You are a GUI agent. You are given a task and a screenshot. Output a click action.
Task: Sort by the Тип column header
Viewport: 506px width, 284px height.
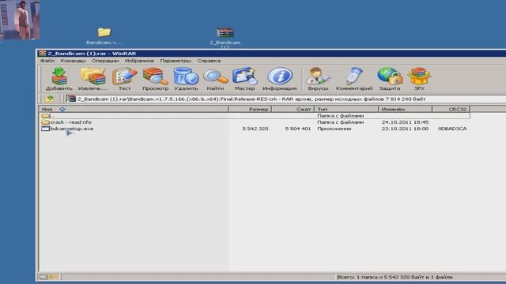point(346,109)
